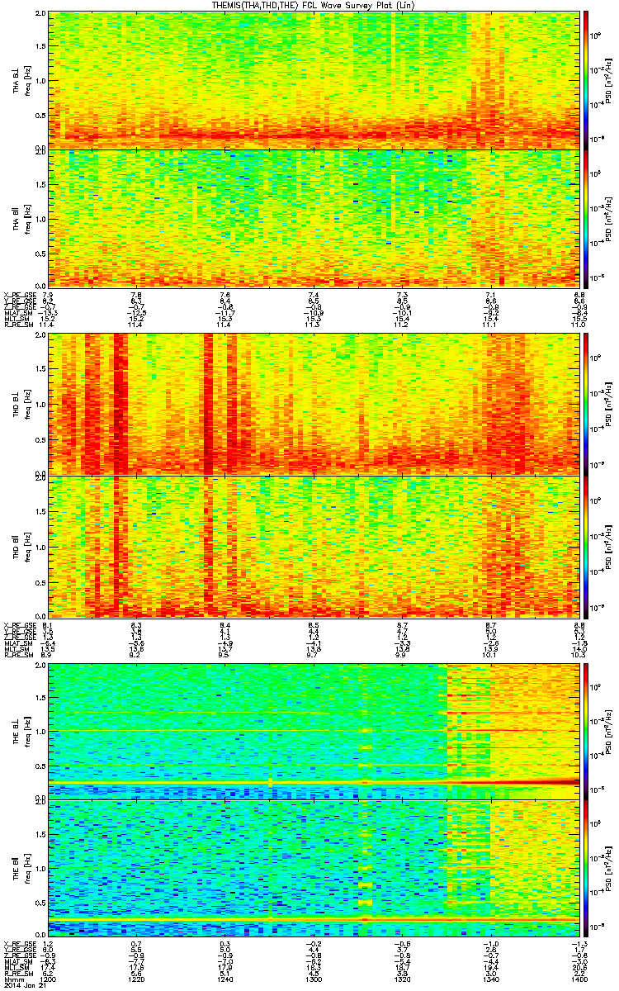Click the PSD [nT²/Hz] label of THA B⊥ color bar
Viewport: 619px width, 991px height.
click(609, 80)
